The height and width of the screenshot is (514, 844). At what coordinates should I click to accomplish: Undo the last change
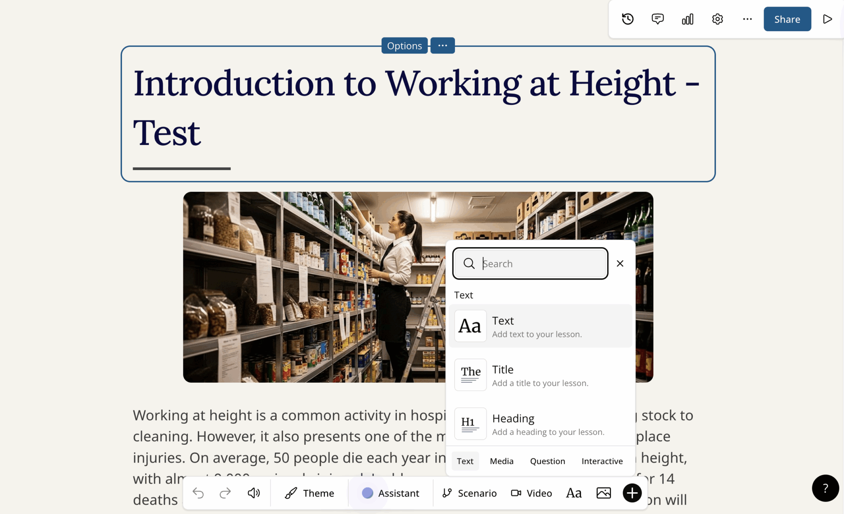(x=198, y=493)
